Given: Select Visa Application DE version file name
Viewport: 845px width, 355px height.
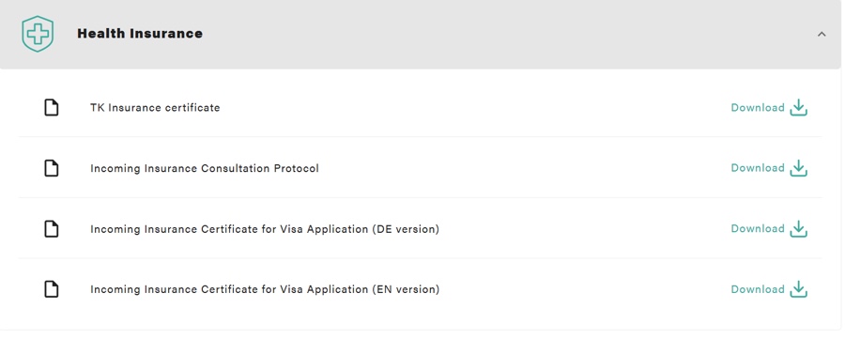Looking at the screenshot, I should (x=265, y=229).
